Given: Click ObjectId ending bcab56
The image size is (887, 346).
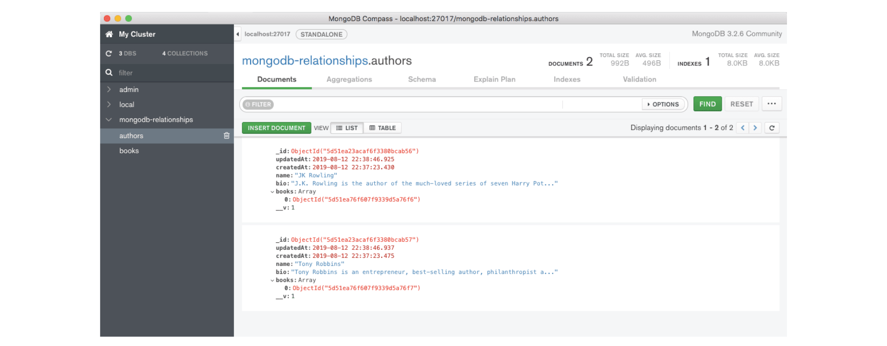Looking at the screenshot, I should (x=355, y=151).
